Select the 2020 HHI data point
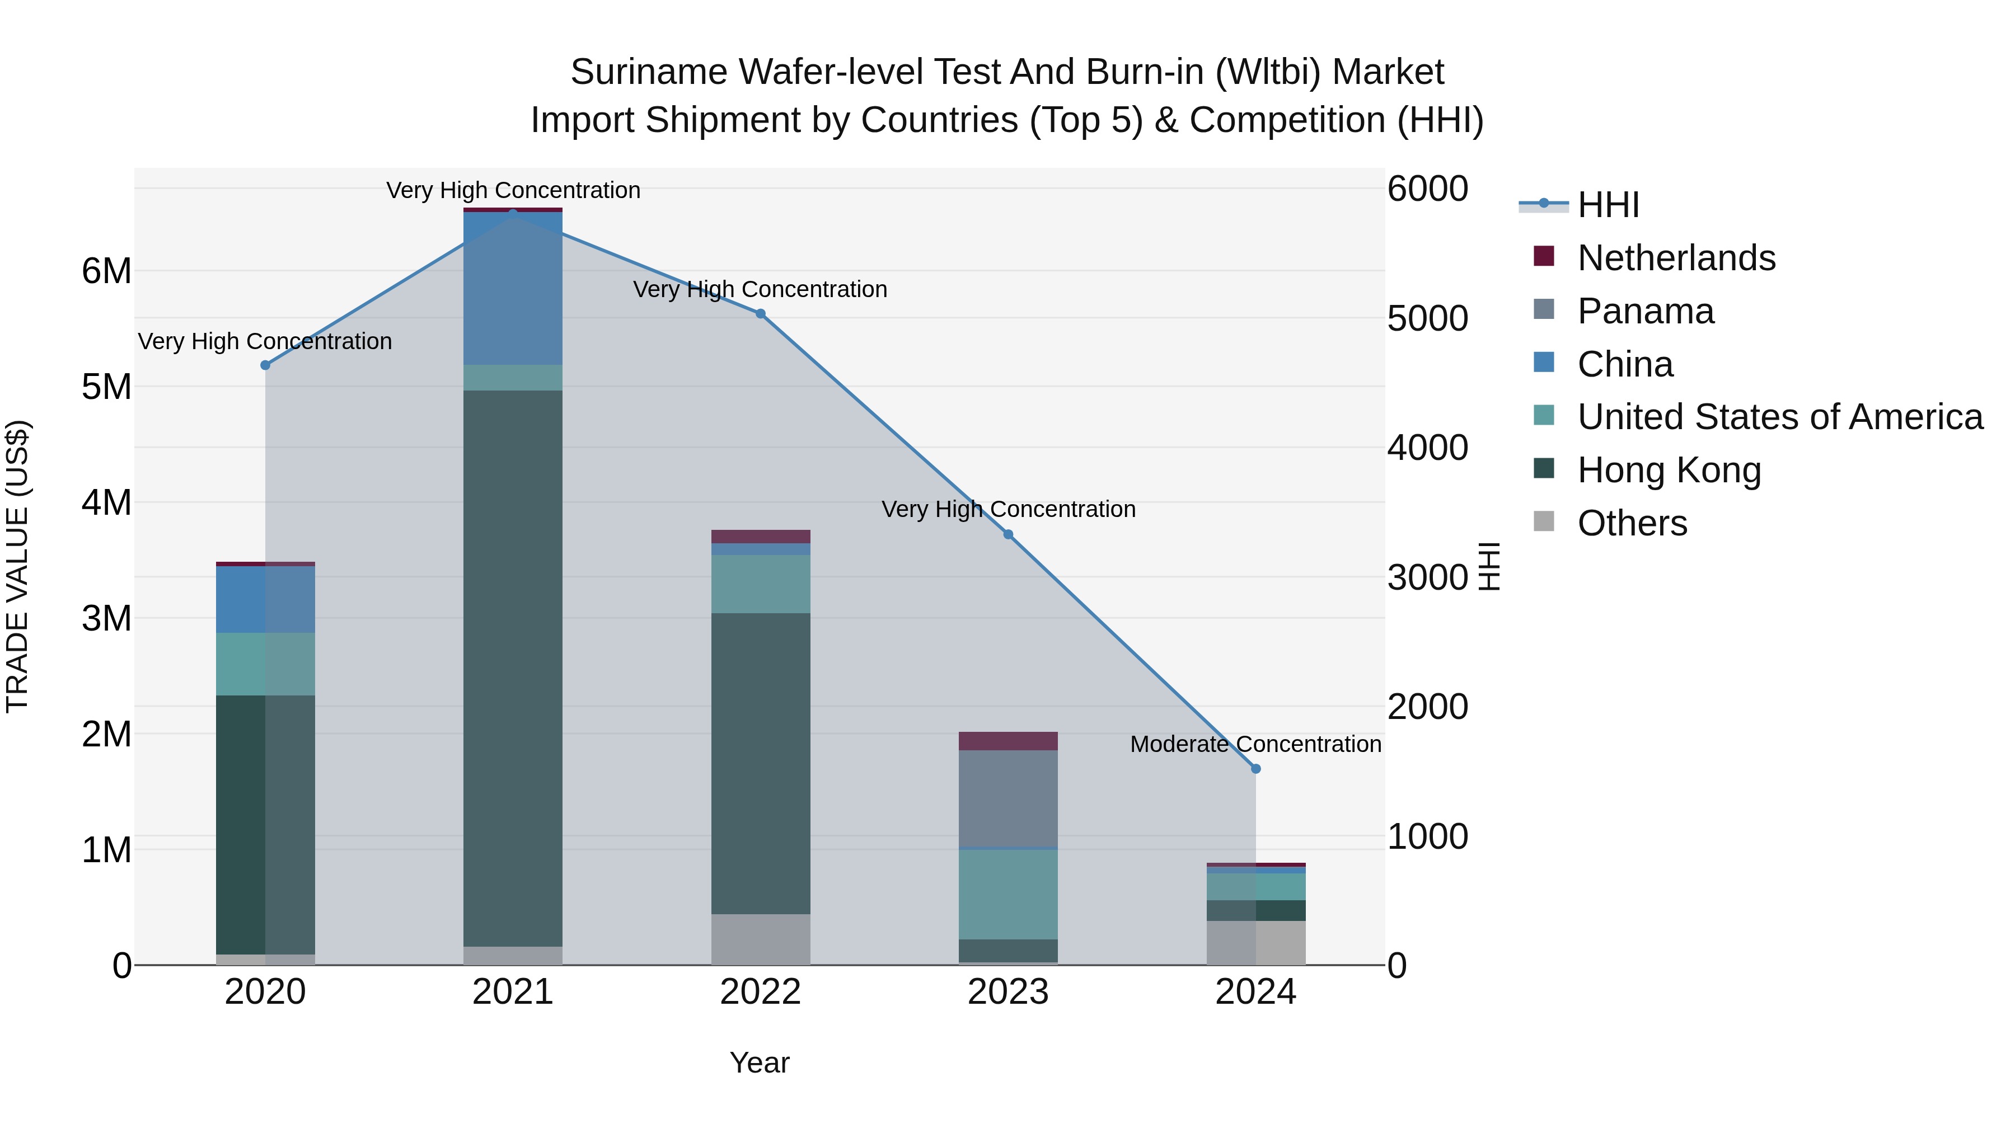 pos(265,365)
